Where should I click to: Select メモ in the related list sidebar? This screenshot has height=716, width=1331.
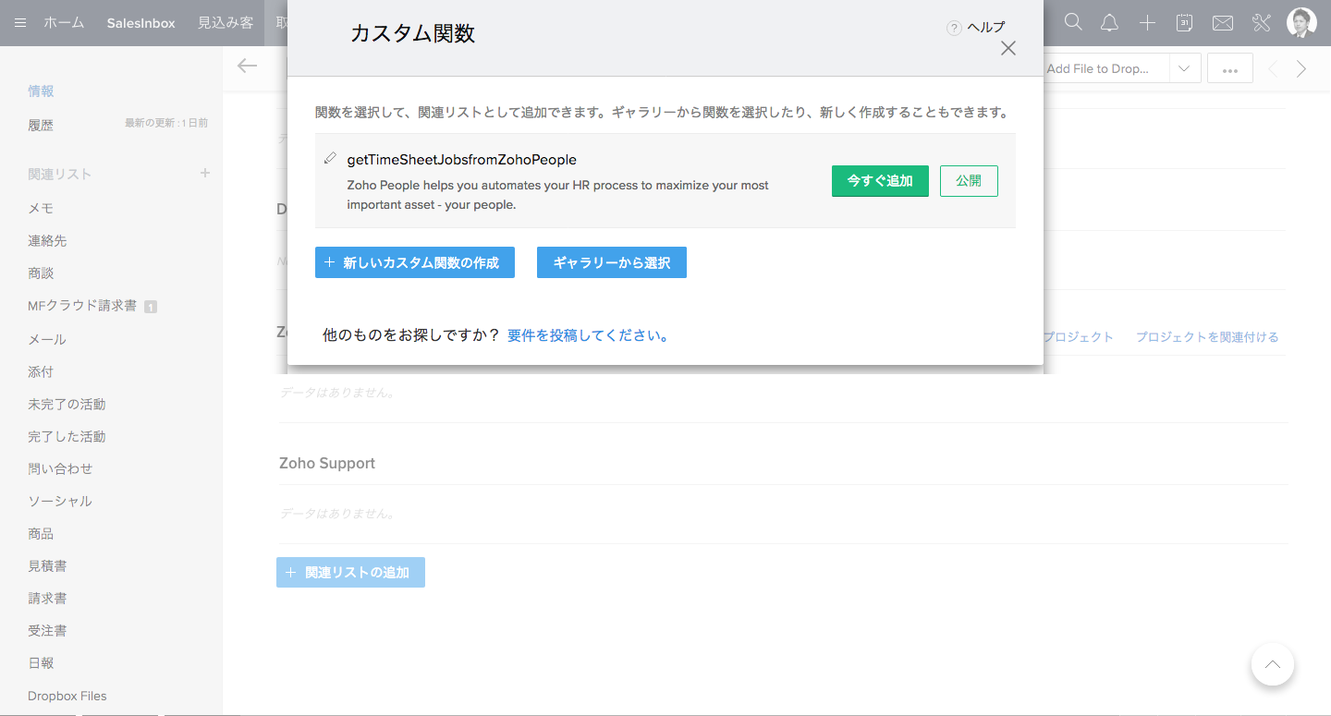(41, 209)
